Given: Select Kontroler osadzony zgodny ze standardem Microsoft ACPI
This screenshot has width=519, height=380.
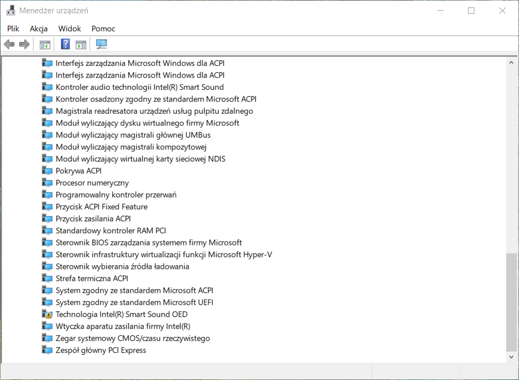Looking at the screenshot, I should pos(156,99).
